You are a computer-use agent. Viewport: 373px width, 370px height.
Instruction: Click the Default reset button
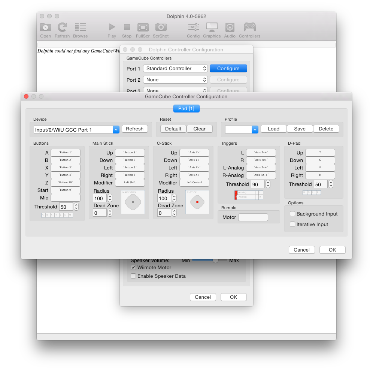click(173, 129)
